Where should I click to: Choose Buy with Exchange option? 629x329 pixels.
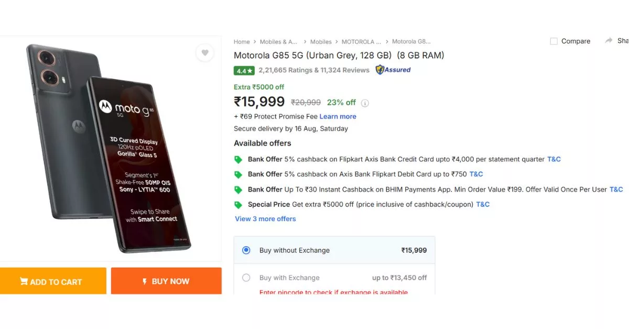pos(246,278)
